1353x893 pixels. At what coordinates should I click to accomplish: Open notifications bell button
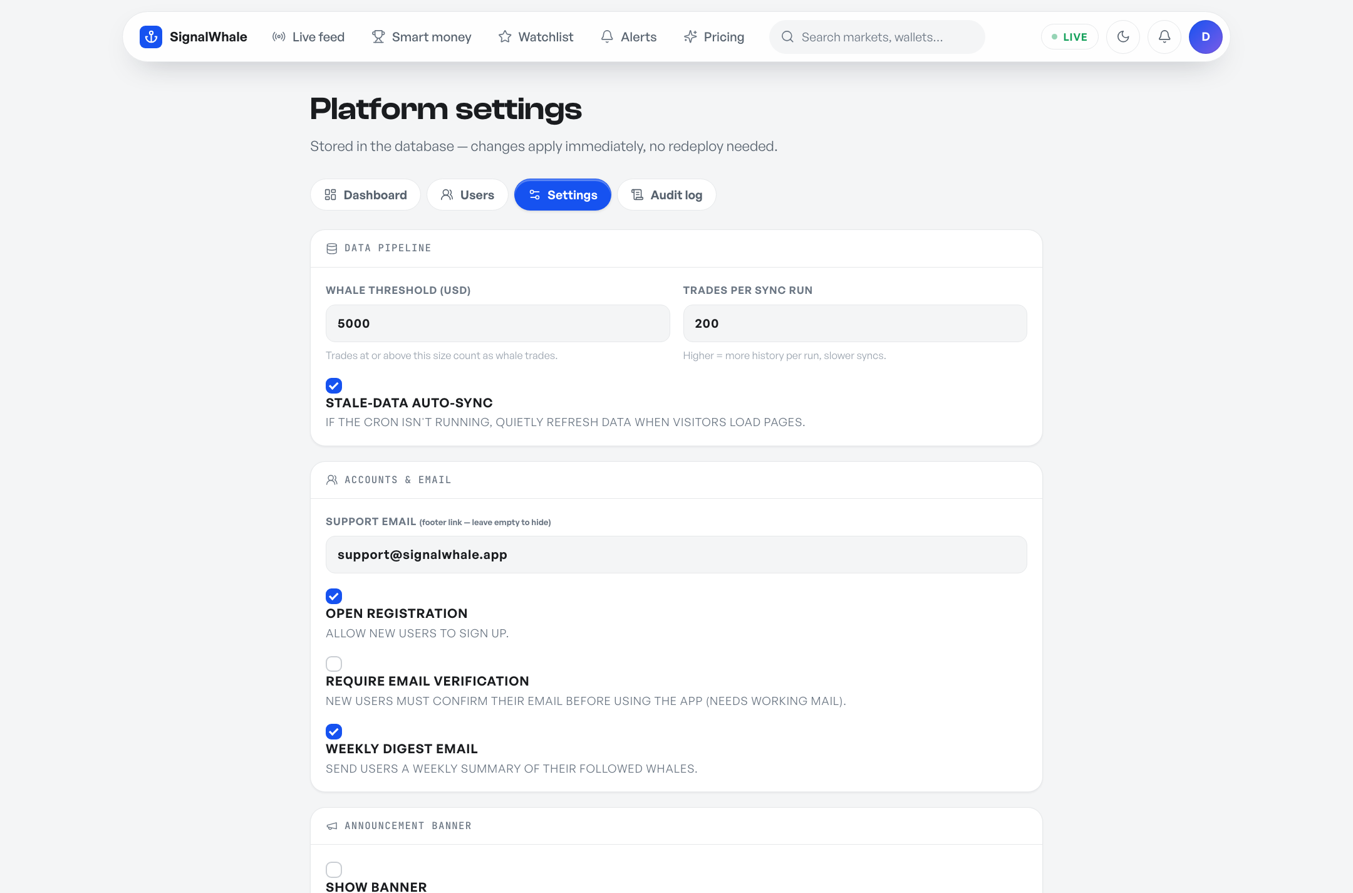(x=1164, y=37)
